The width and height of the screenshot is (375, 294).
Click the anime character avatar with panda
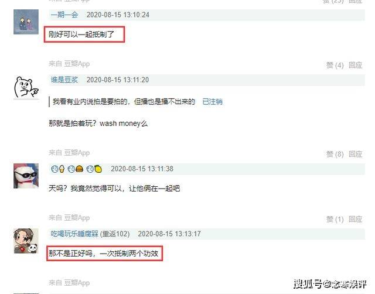point(26,241)
